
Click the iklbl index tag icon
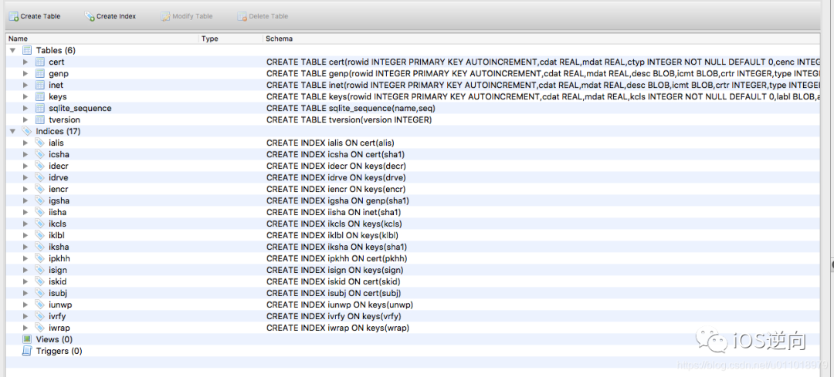tap(40, 235)
